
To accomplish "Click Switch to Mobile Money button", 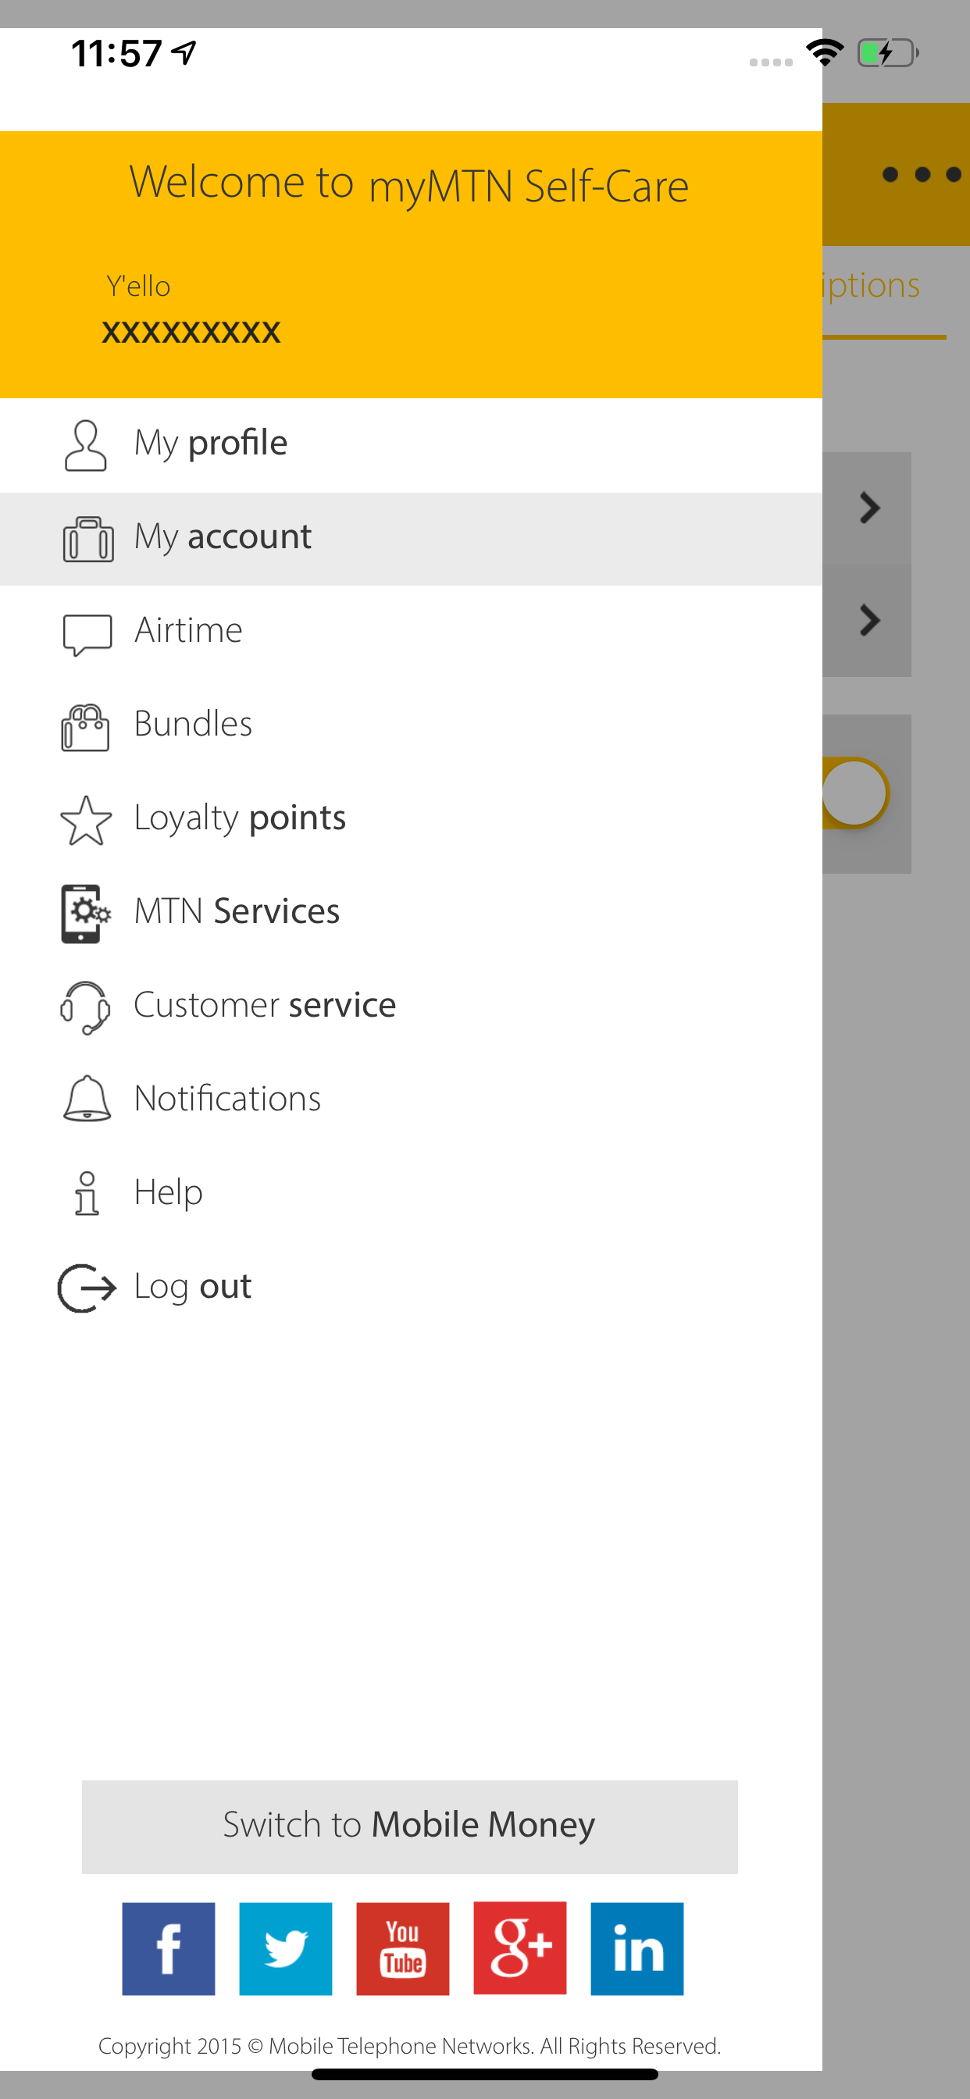I will [410, 1826].
